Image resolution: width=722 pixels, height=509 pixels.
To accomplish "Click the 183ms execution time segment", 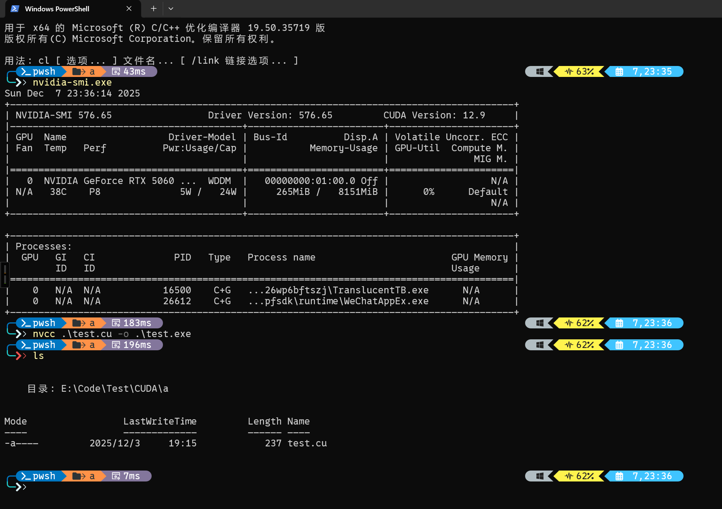I will click(132, 323).
